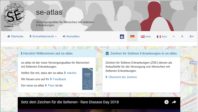Select the German flag language
The width and height of the screenshot is (198, 112).
(132, 36)
